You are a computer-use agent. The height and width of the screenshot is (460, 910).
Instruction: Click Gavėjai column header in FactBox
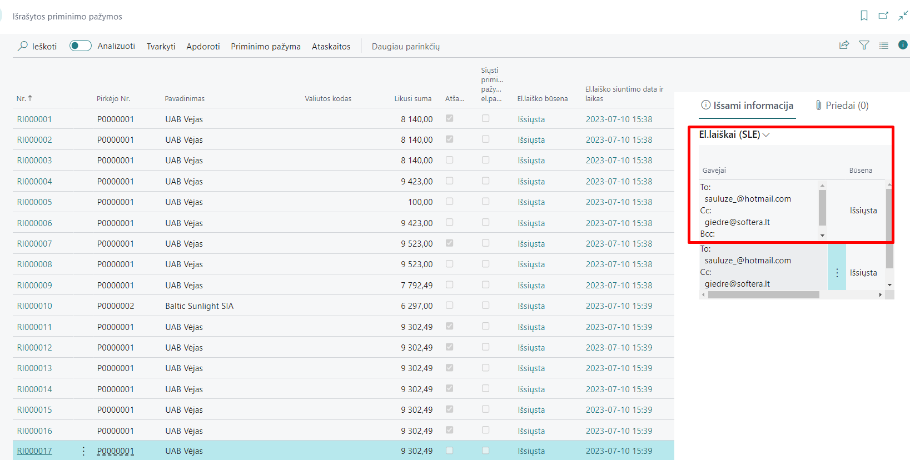pos(714,171)
